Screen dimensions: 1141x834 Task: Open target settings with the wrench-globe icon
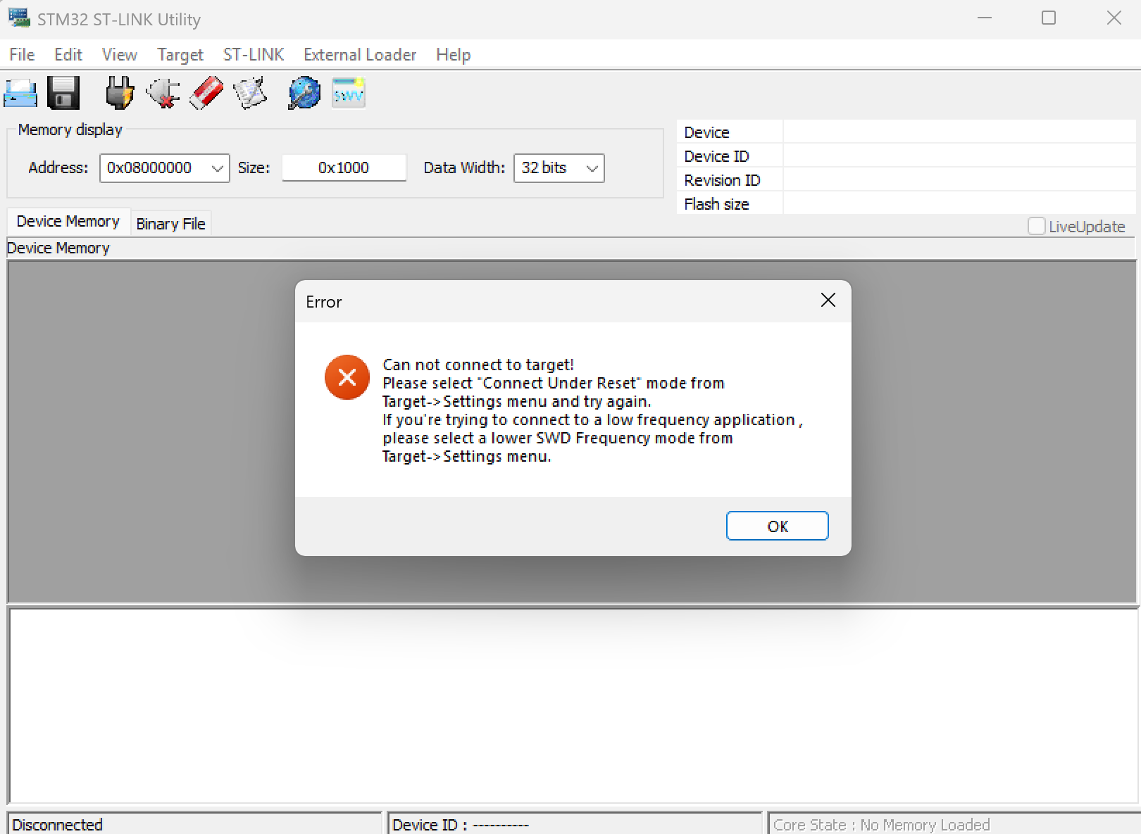coord(303,92)
